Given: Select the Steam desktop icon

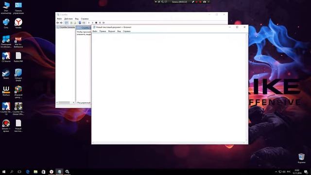Looking at the screenshot, I should (6, 74).
